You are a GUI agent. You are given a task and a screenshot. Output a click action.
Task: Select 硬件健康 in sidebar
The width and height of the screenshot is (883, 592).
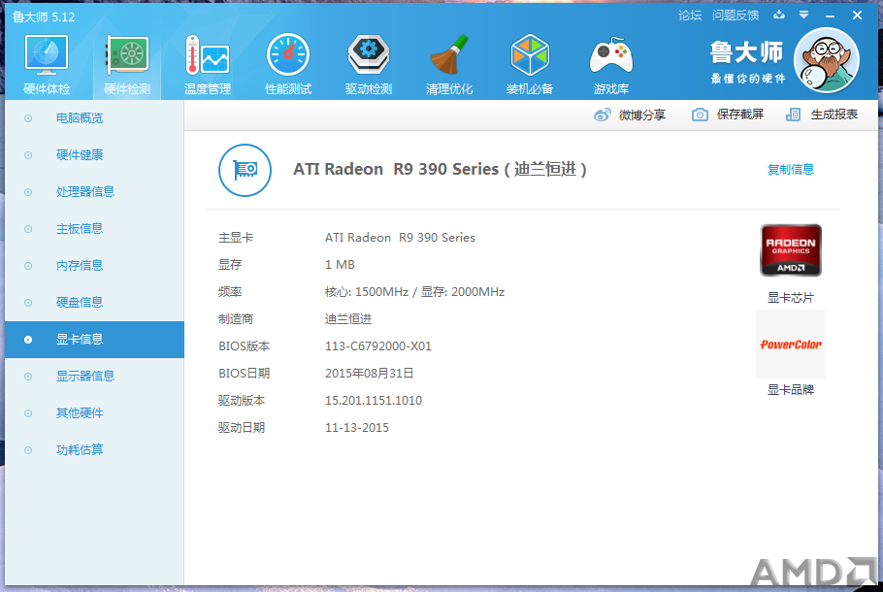(95, 155)
